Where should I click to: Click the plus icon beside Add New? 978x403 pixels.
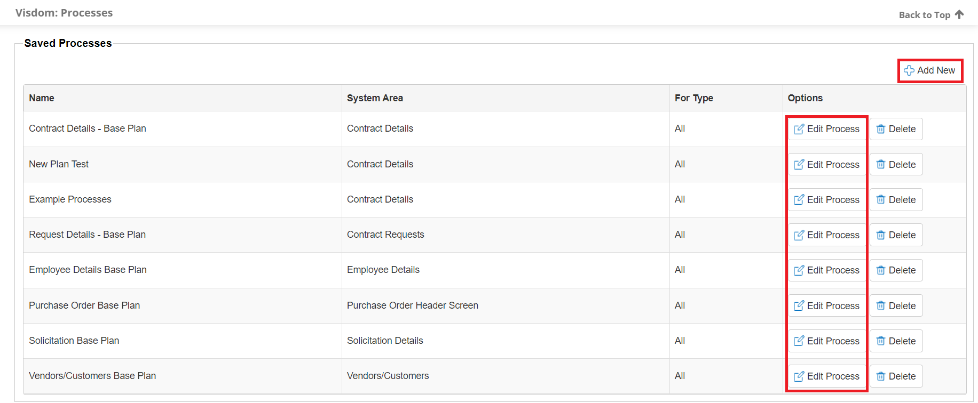(x=909, y=70)
